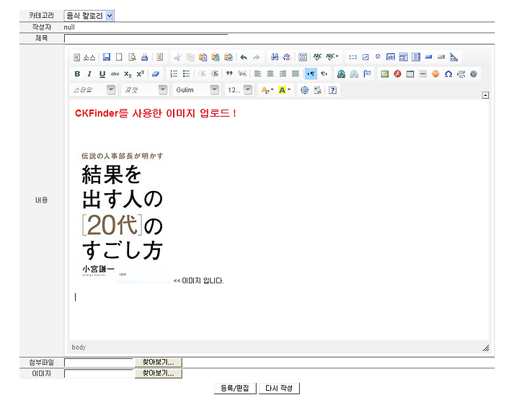519x408 pixels.
Task: Open the Templates icon
Action: click(x=159, y=57)
